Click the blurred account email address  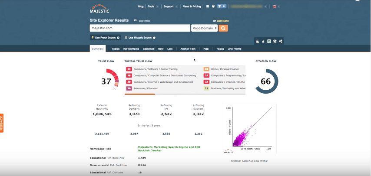pos(247,7)
